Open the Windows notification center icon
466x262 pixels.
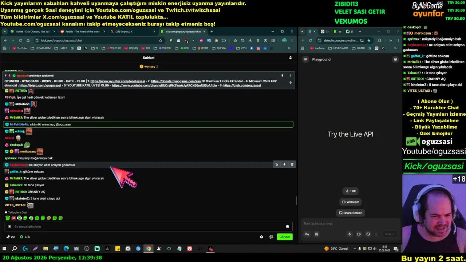(x=396, y=249)
